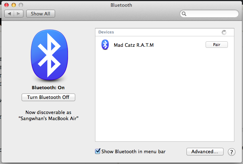Image resolution: width=243 pixels, height=164 pixels.
Task: Click the empty area of the devices list
Action: click(x=165, y=96)
